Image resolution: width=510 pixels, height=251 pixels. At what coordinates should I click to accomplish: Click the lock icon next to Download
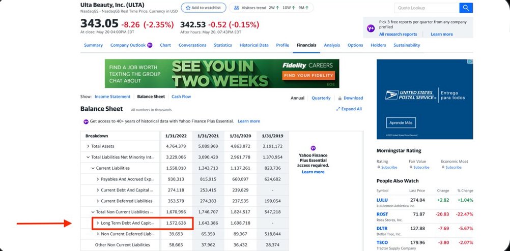pyautogui.click(x=340, y=98)
